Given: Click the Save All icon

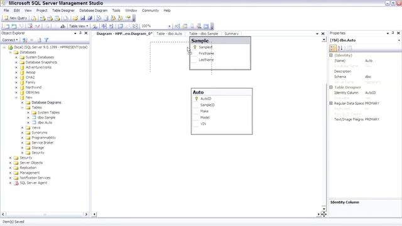Looking at the screenshot, I should 90,18.
